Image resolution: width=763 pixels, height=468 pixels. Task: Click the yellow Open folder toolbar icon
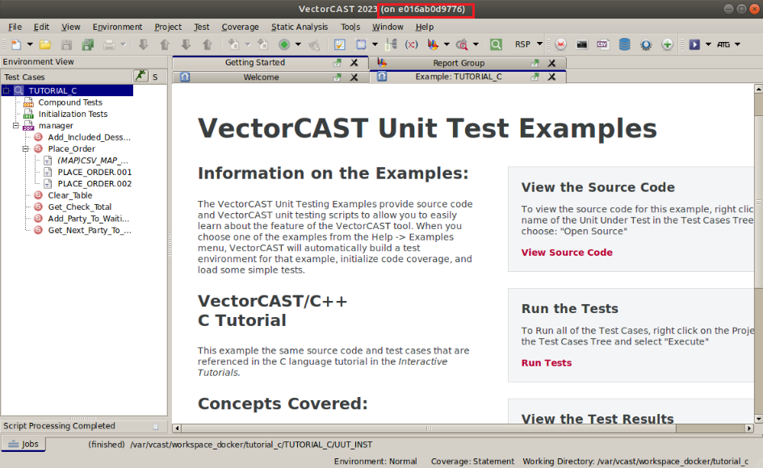(45, 44)
